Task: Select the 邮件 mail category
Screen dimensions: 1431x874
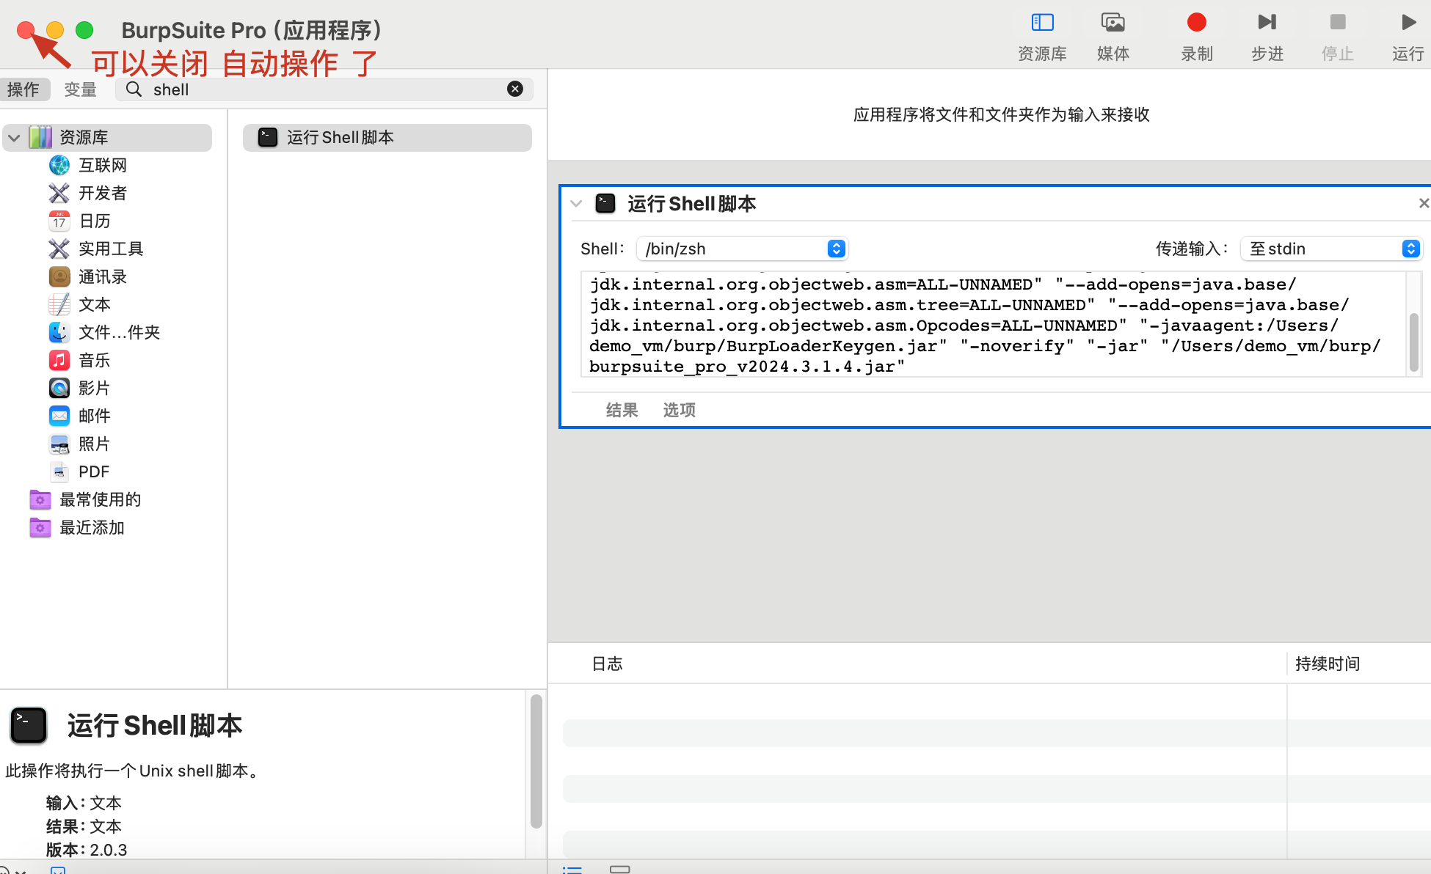Action: 94,416
